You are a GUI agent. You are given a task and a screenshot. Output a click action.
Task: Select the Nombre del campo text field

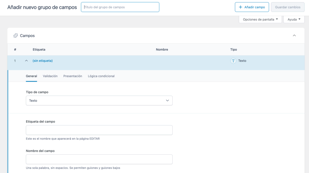pos(99,159)
